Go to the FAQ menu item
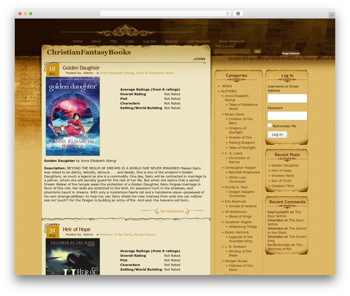 click(x=113, y=41)
